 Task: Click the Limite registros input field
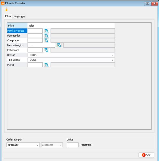(73, 145)
